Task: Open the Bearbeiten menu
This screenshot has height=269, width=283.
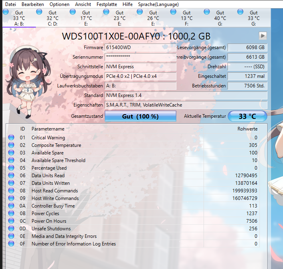Action: (33, 4)
